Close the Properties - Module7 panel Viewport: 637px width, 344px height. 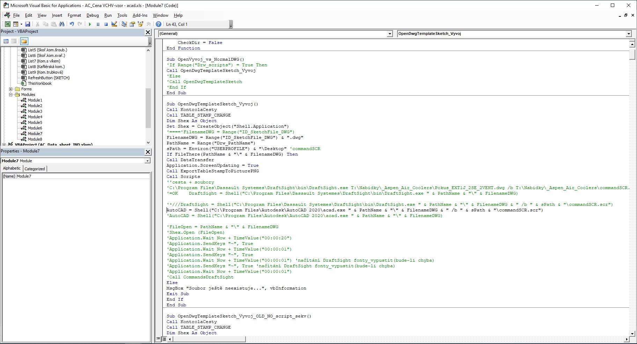click(148, 152)
